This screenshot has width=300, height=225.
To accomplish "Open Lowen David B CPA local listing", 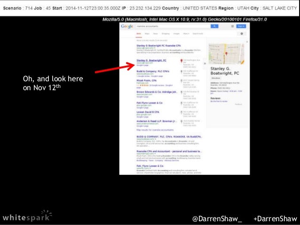I will [148, 112].
